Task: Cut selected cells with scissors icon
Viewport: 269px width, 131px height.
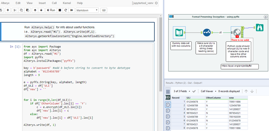Action: (x=15, y=10)
